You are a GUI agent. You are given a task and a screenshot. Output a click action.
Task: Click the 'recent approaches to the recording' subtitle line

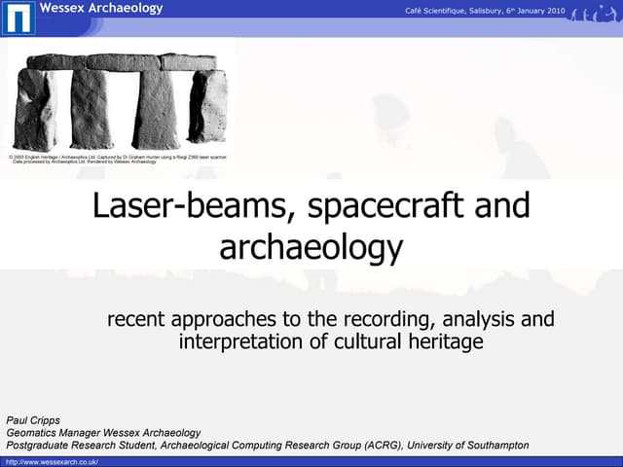[330, 319]
